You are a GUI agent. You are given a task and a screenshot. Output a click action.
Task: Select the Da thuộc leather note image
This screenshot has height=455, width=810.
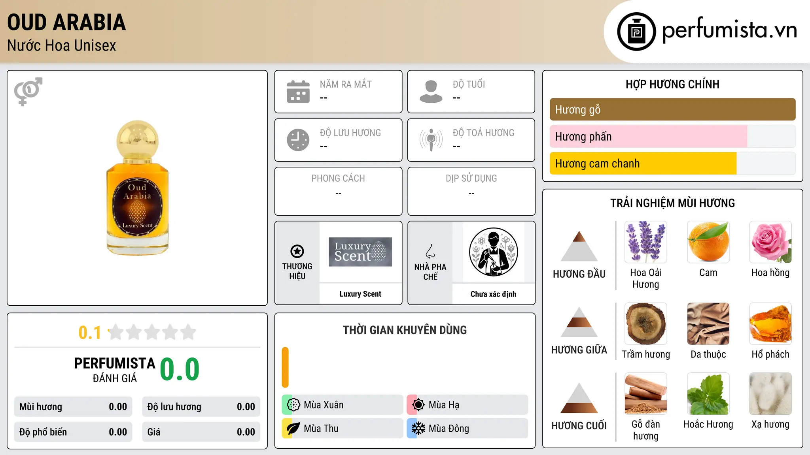click(708, 324)
